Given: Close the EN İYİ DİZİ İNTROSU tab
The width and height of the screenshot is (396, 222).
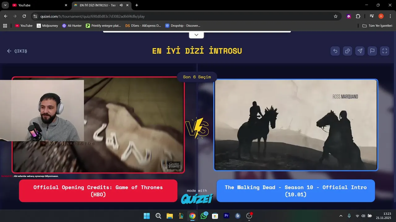Looking at the screenshot, I should coord(127,5).
